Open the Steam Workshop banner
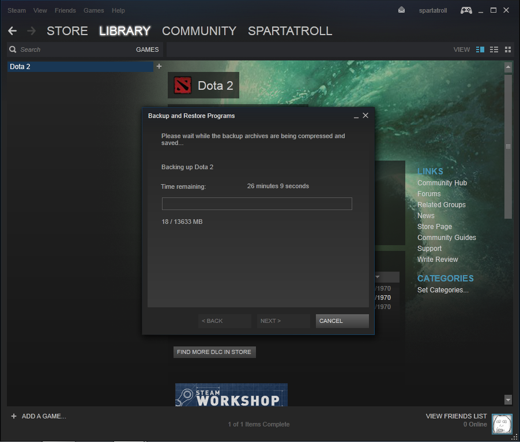This screenshot has width=520, height=442. click(231, 395)
